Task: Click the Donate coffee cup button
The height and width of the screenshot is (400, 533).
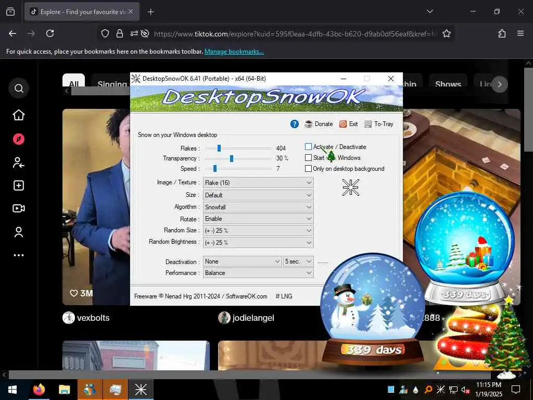Action: click(319, 124)
